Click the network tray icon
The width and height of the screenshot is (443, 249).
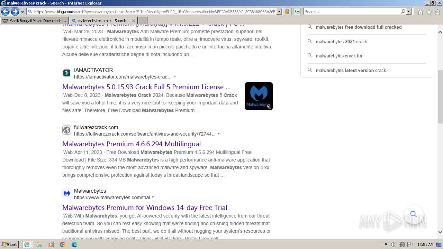402,245
